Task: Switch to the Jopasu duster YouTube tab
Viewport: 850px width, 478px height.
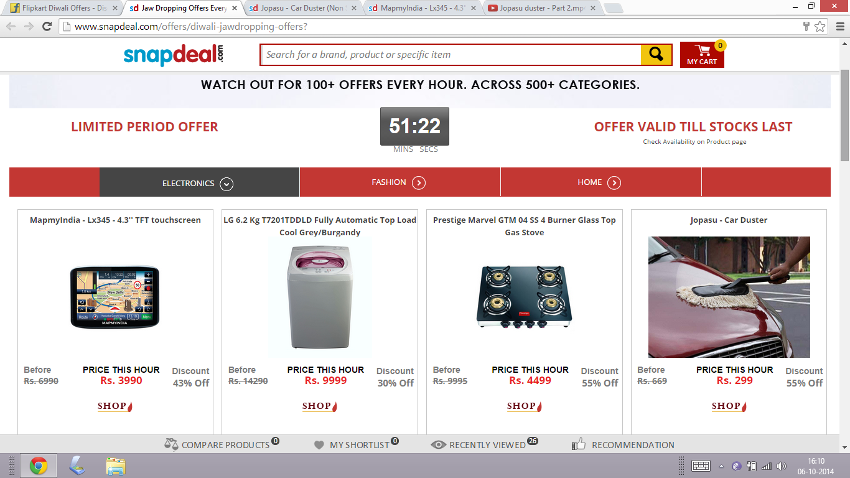Action: coord(542,9)
